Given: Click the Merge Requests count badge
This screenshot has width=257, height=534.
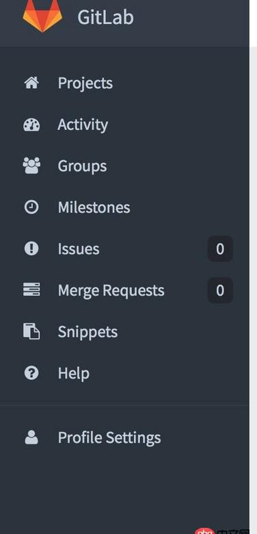Looking at the screenshot, I should point(220,290).
